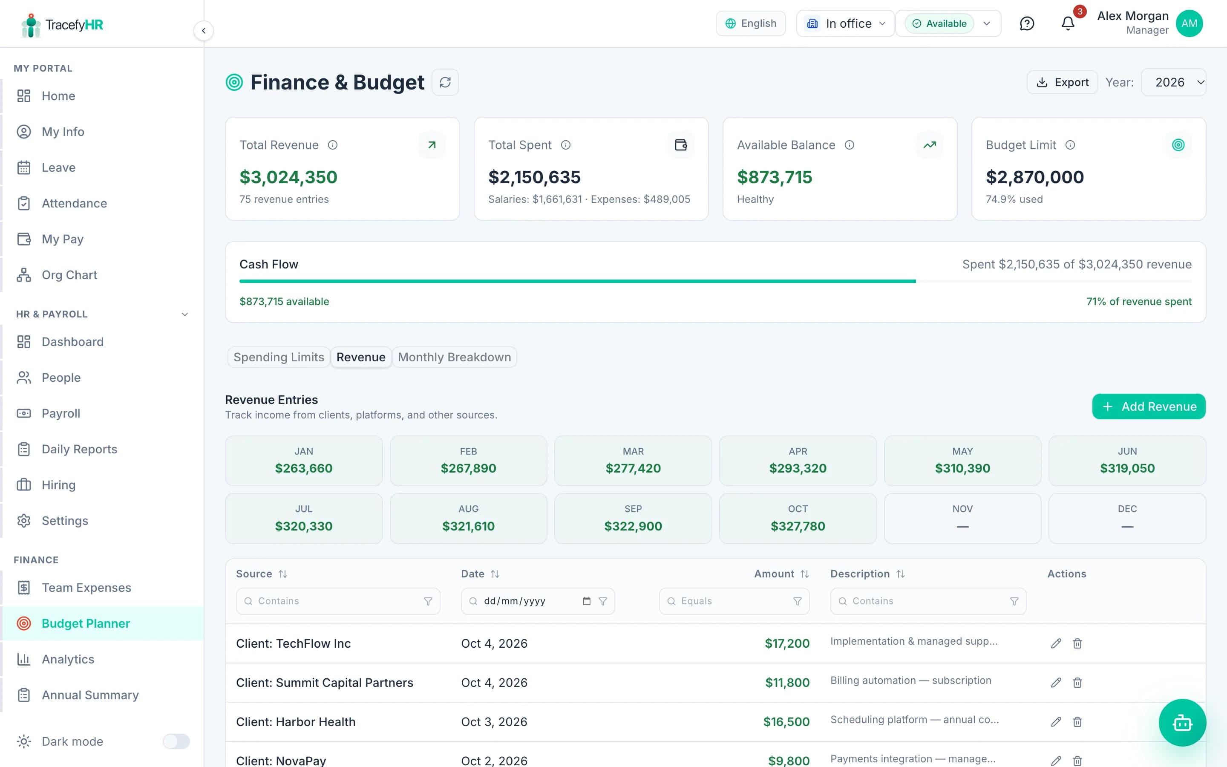1227x767 pixels.
Task: Show info tooltip for Total Revenue
Action: (333, 145)
